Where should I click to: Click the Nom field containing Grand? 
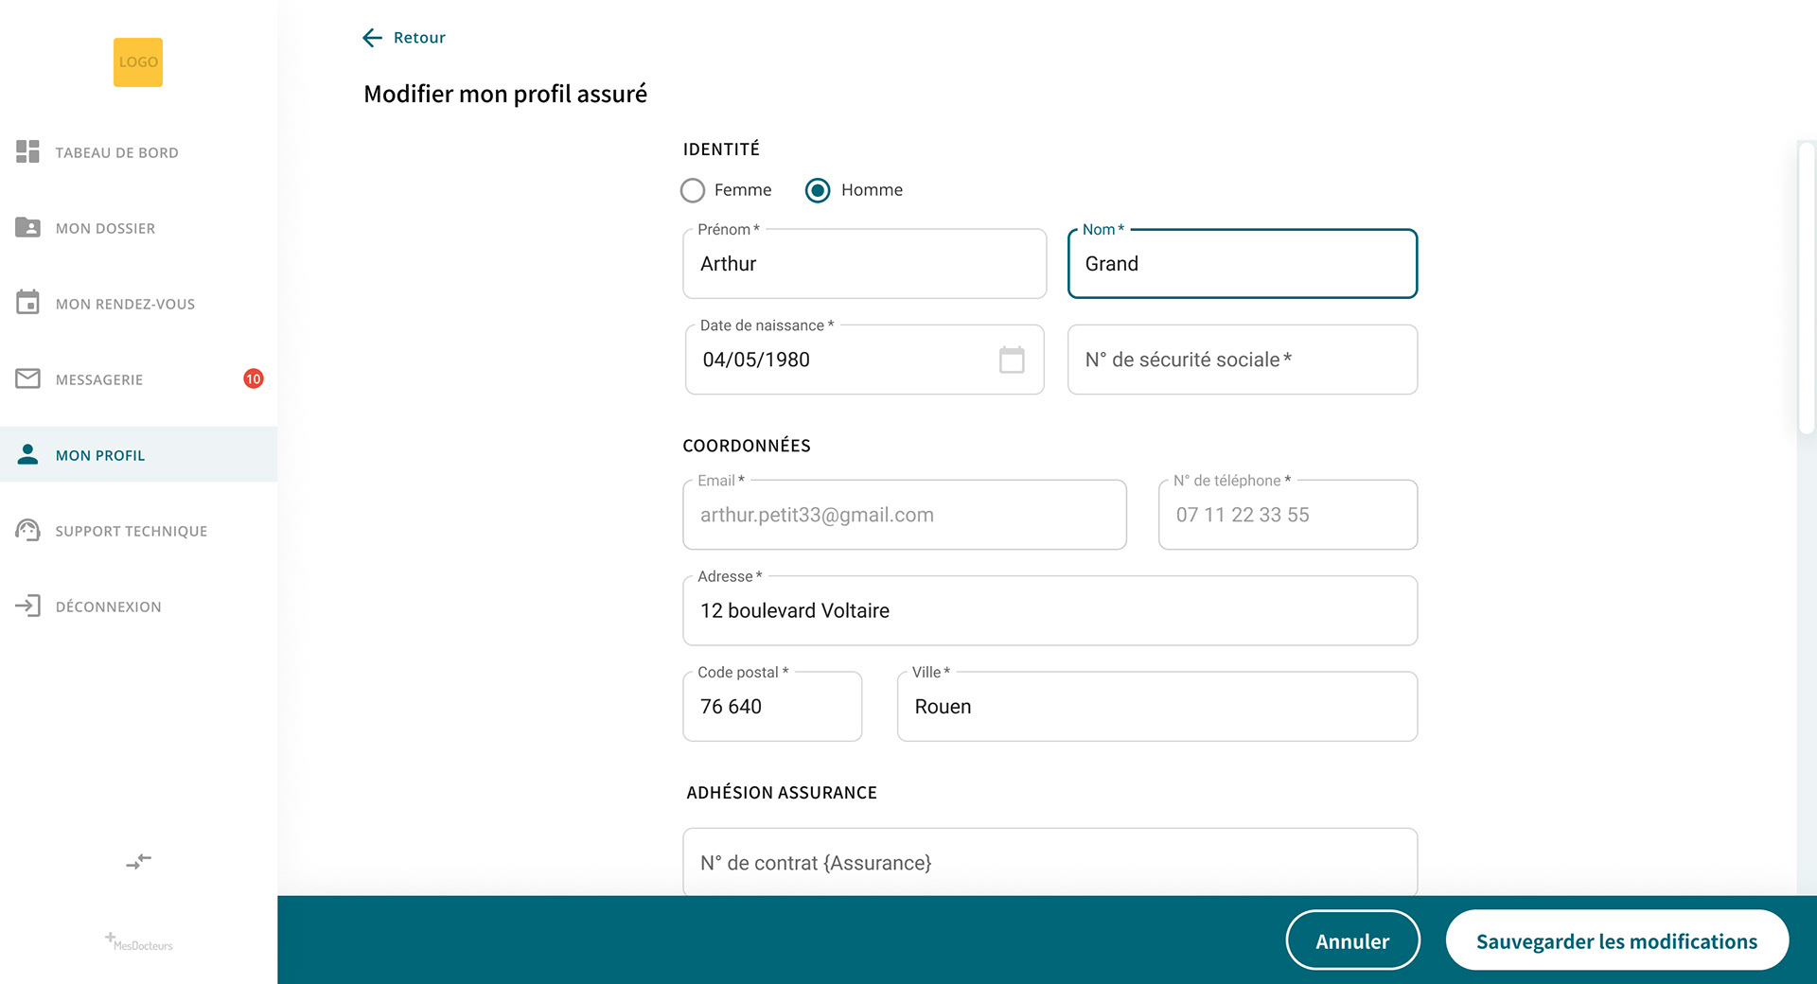tap(1243, 264)
